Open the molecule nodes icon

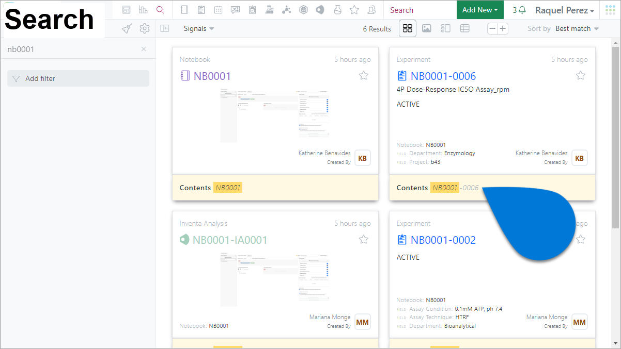coord(286,10)
